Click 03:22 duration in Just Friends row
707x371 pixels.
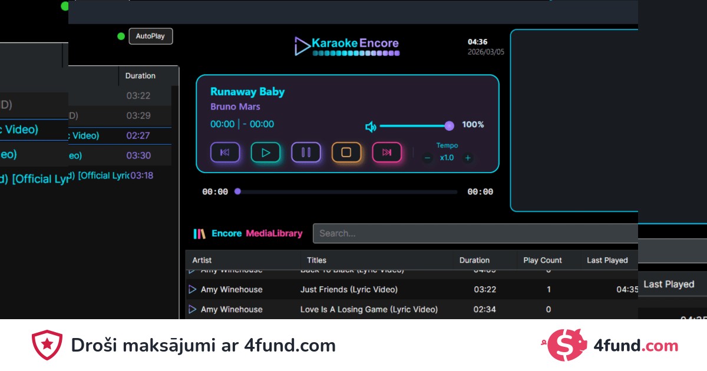click(x=485, y=289)
